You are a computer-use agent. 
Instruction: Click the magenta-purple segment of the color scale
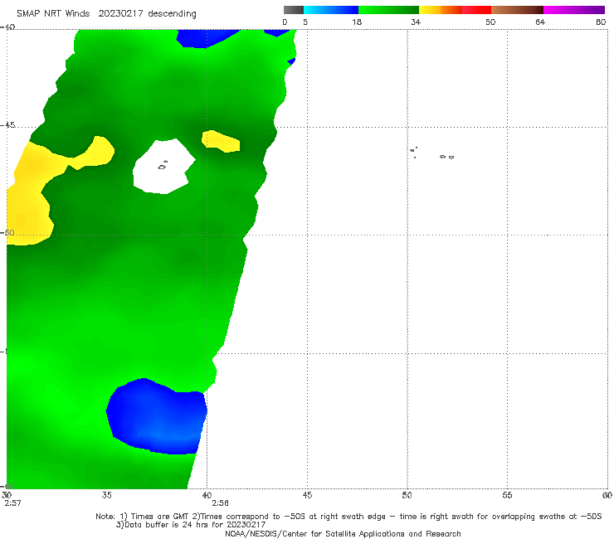click(574, 10)
